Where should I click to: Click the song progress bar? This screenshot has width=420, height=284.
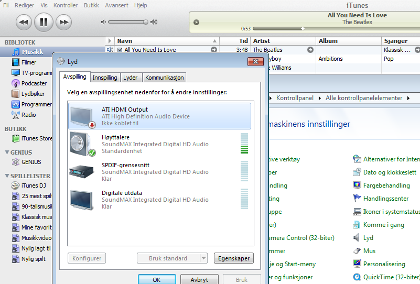coord(336,28)
